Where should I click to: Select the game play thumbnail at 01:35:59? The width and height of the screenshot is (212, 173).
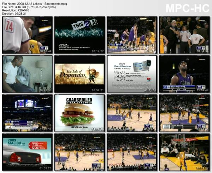[132, 113]
